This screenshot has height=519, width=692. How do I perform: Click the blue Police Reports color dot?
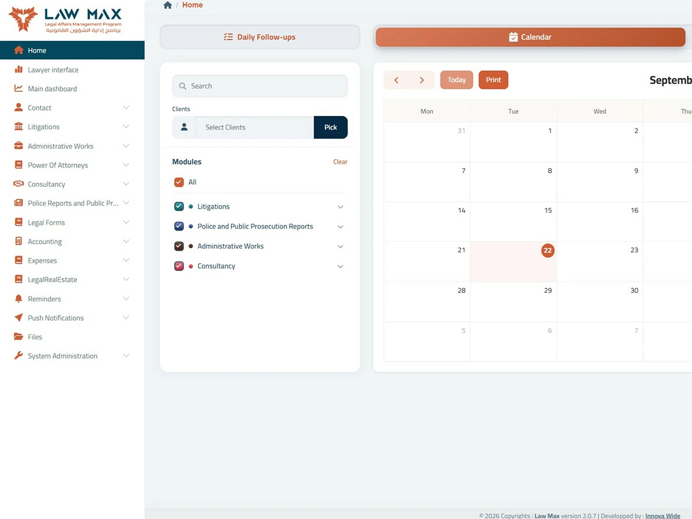tap(191, 227)
